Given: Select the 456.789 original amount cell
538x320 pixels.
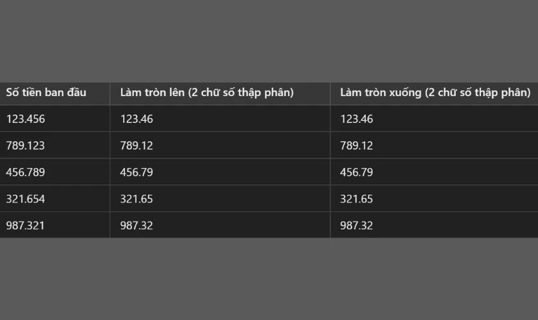Looking at the screenshot, I should tap(26, 172).
